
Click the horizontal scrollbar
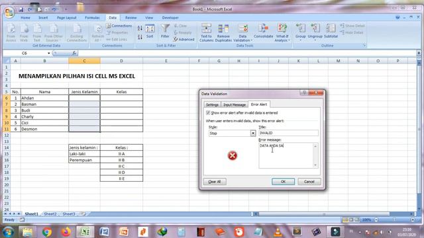pyautogui.click(x=324, y=214)
